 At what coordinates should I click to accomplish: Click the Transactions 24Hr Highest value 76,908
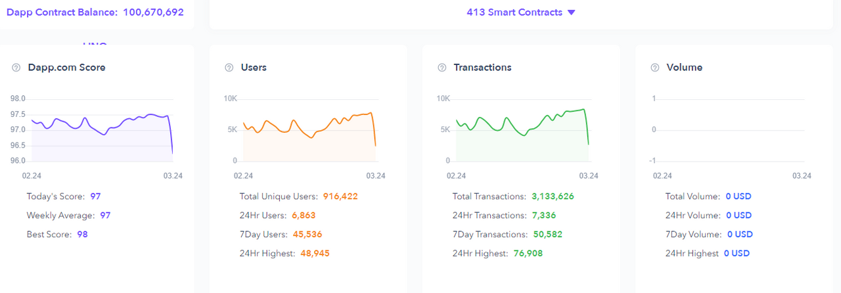pyautogui.click(x=528, y=254)
